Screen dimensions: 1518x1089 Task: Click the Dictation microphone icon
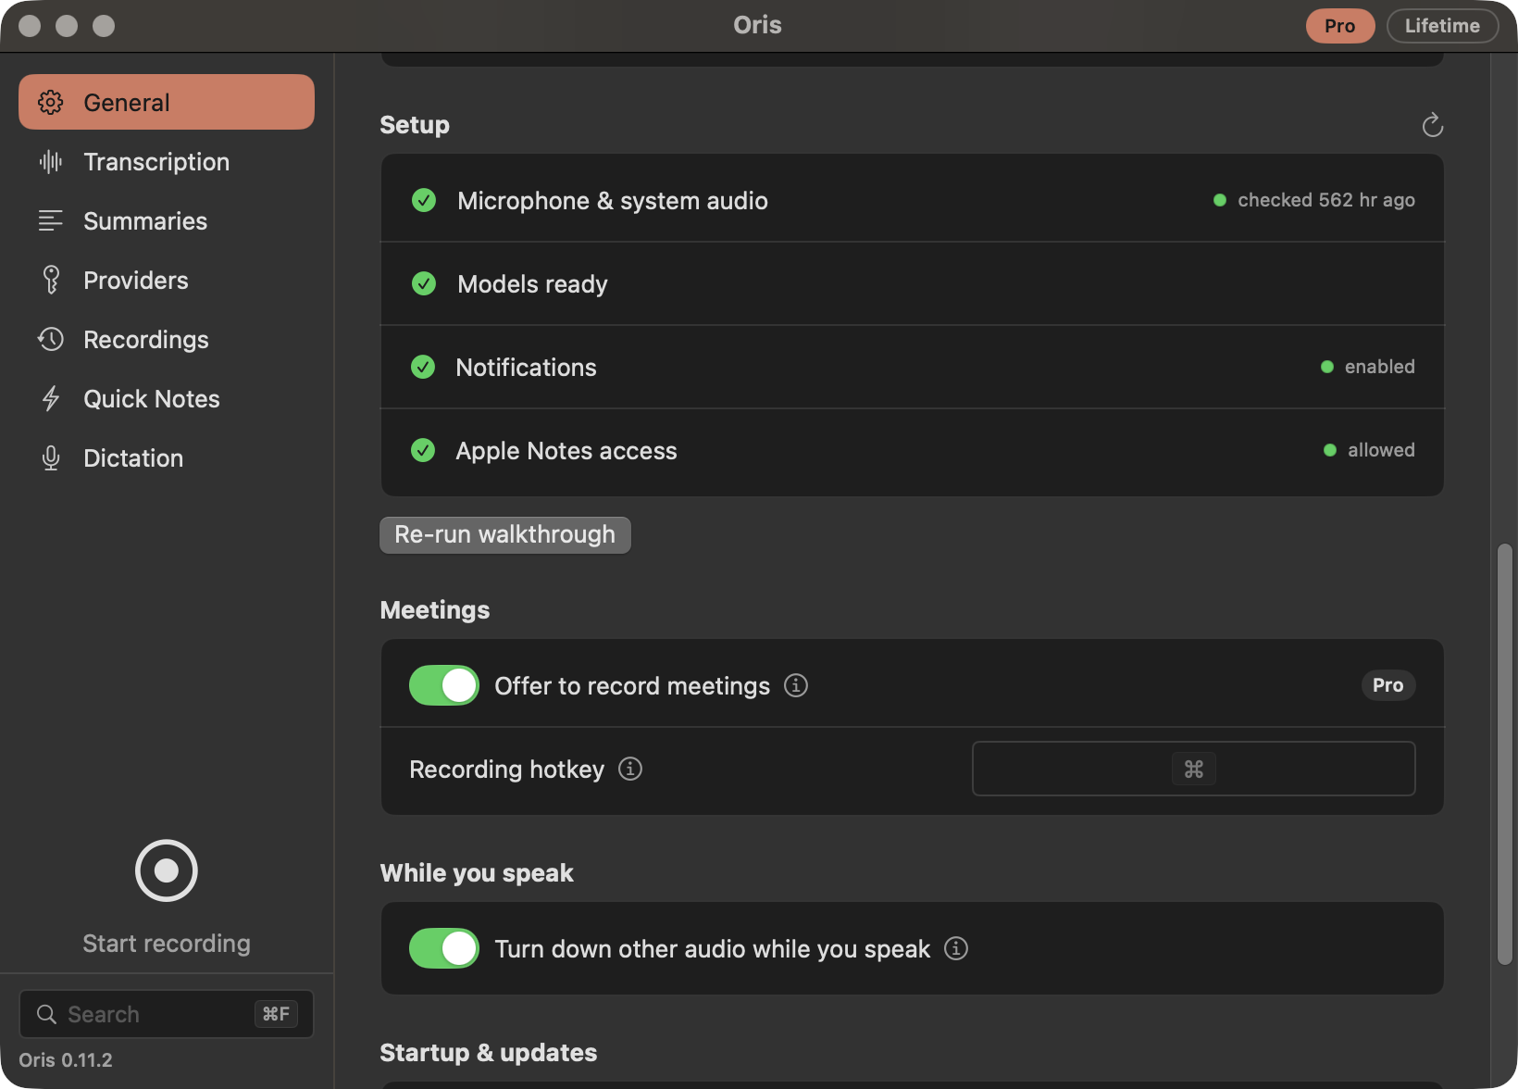51,458
